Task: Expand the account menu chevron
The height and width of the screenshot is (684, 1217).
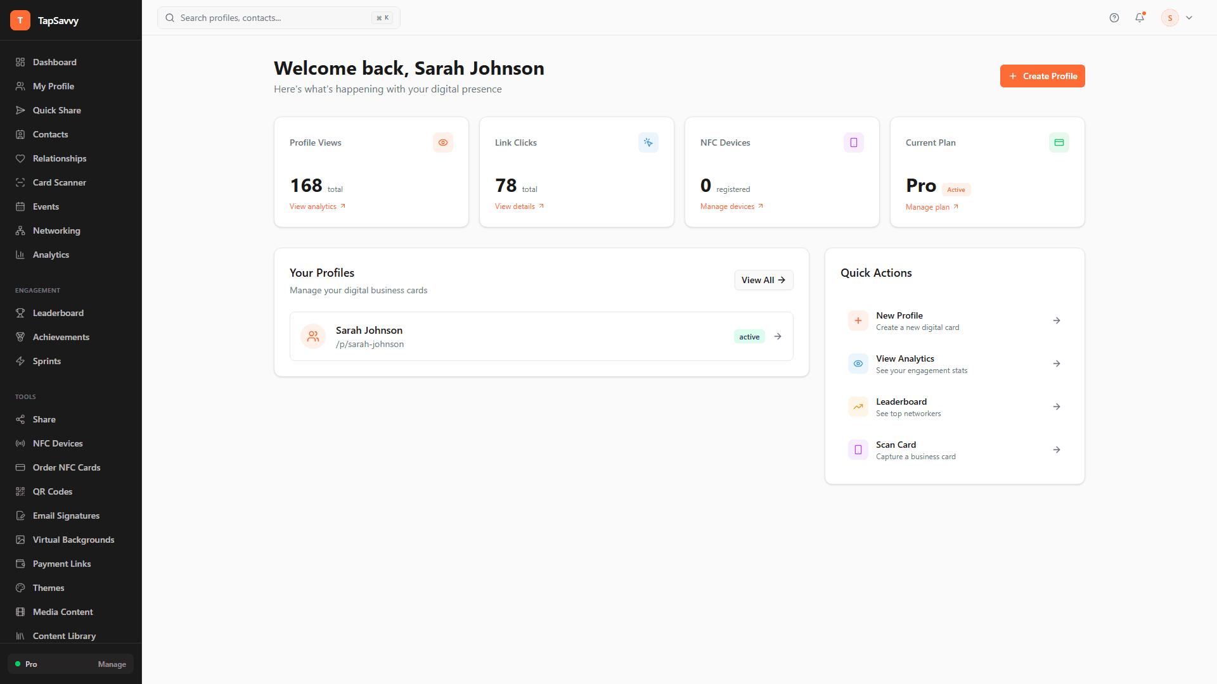Action: [x=1190, y=18]
